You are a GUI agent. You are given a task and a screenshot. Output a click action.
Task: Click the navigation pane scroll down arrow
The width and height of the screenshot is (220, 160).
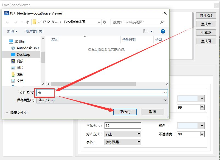tap(43, 84)
